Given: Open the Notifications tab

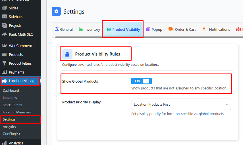Looking at the screenshot, I should click(x=216, y=29).
